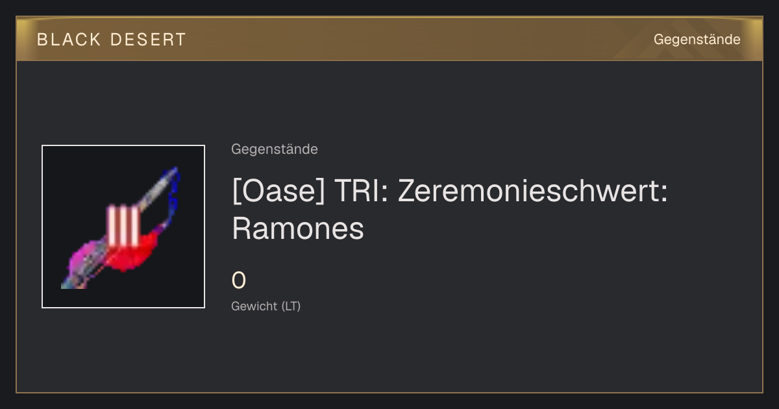
Task: Open Gegenstände in the header's right corner
Action: pos(697,40)
